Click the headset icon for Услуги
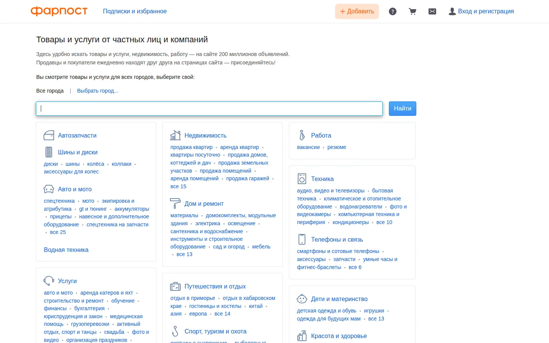The width and height of the screenshot is (549, 343). pos(49,281)
